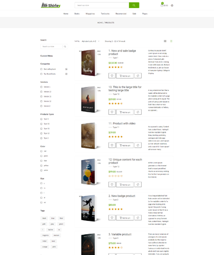
Task: Select the 'pink' tag
Action: click(54, 247)
